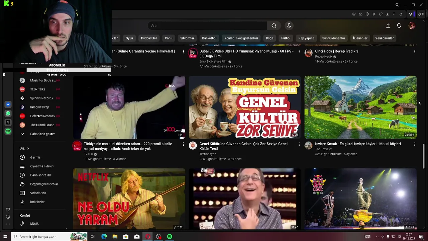Viewport: 428px width, 241px height.
Task: Click the Windows Start button
Action: tap(5, 237)
